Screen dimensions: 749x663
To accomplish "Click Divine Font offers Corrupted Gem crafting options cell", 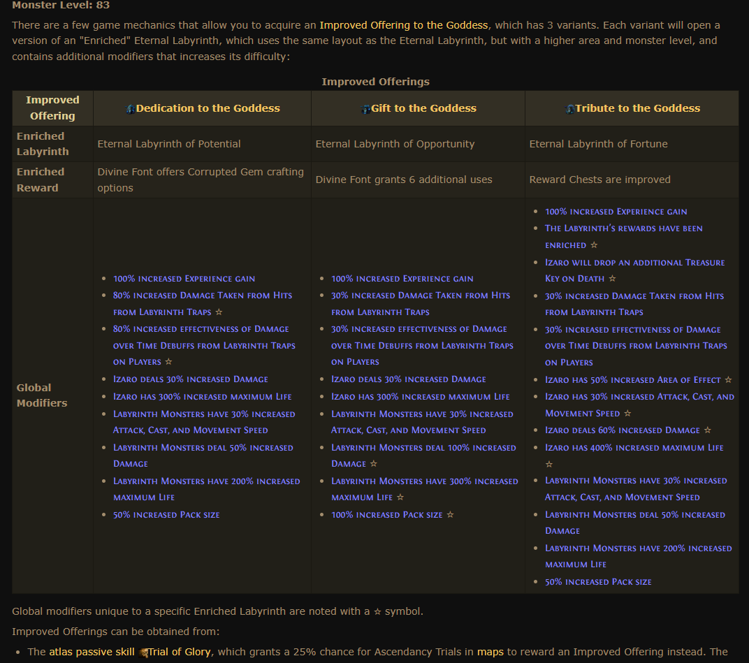I will click(x=202, y=180).
